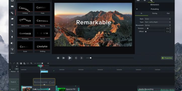Click the Undo arrow above the timeline
This screenshot has height=91, width=182.
11,63
